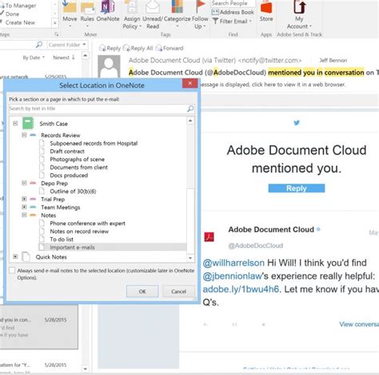Collapse the Depo Prep section

[x=24, y=183]
